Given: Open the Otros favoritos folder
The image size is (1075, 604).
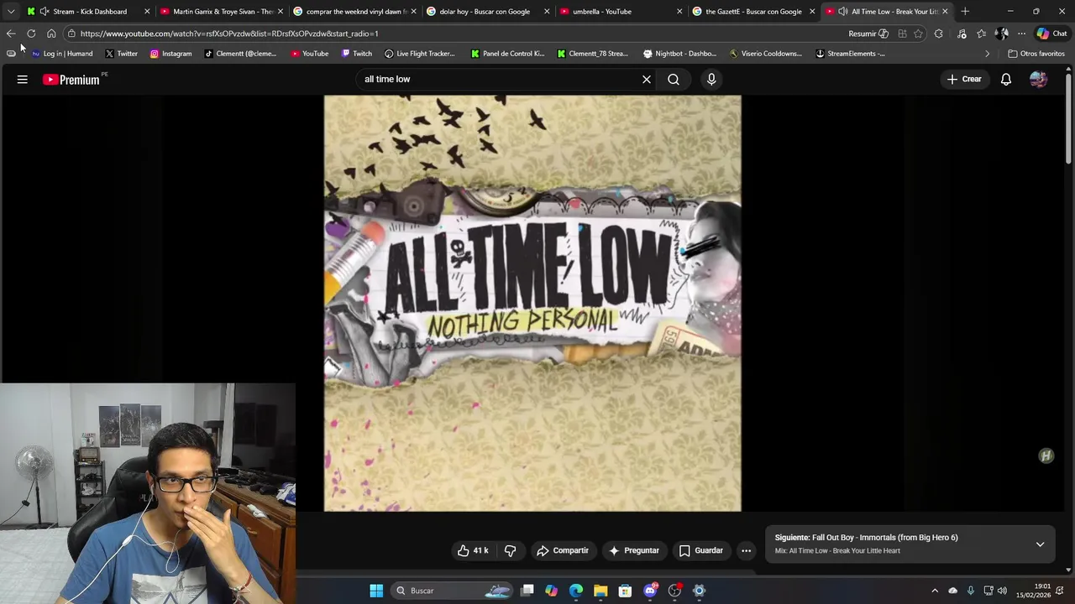Looking at the screenshot, I should tap(1036, 54).
